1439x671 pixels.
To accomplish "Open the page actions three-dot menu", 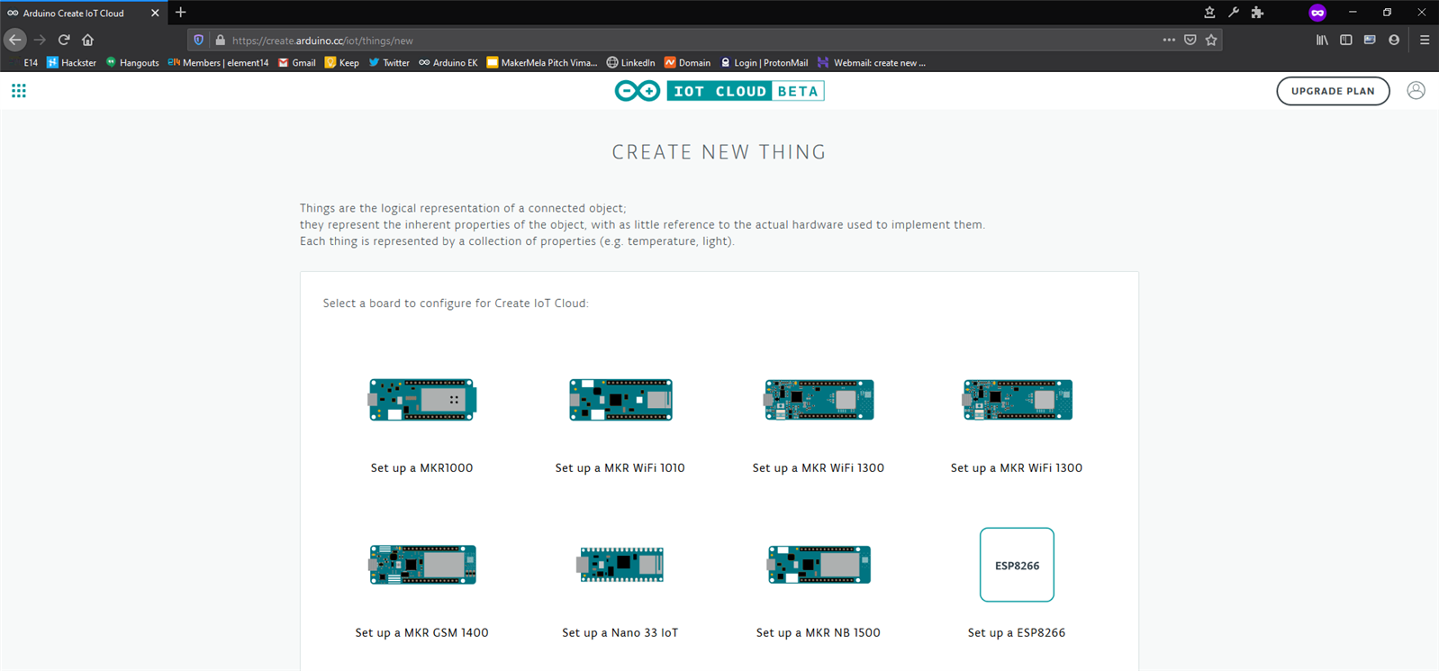I will [1169, 40].
